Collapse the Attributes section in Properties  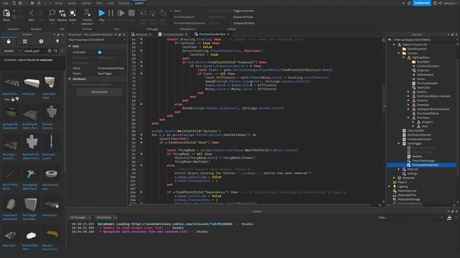(x=70, y=79)
